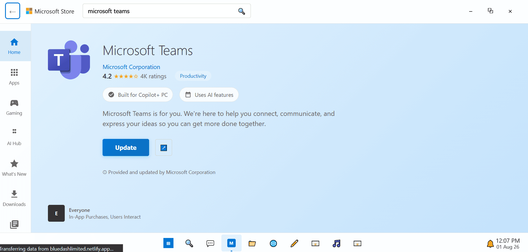This screenshot has height=252, width=528.
Task: Open the Start menu from the taskbar
Action: (168, 243)
